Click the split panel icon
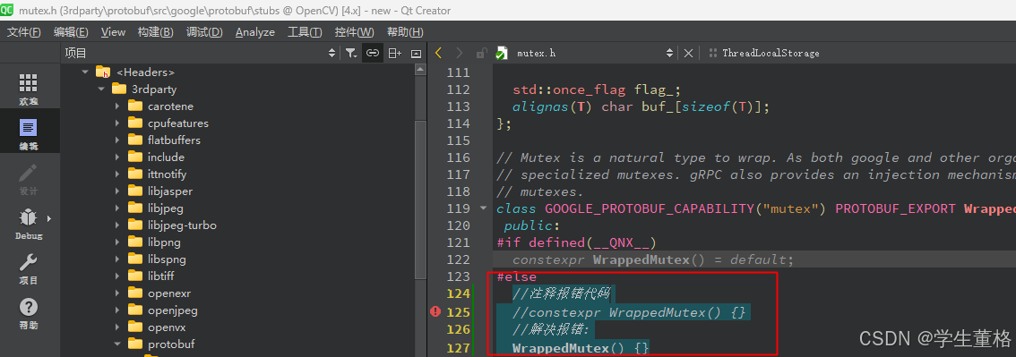The width and height of the screenshot is (1016, 357). click(x=394, y=53)
